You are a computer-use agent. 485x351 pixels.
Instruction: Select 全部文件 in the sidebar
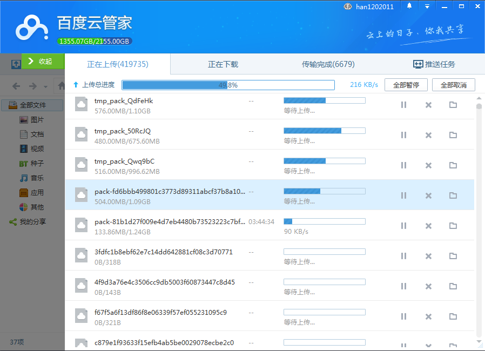click(32, 105)
